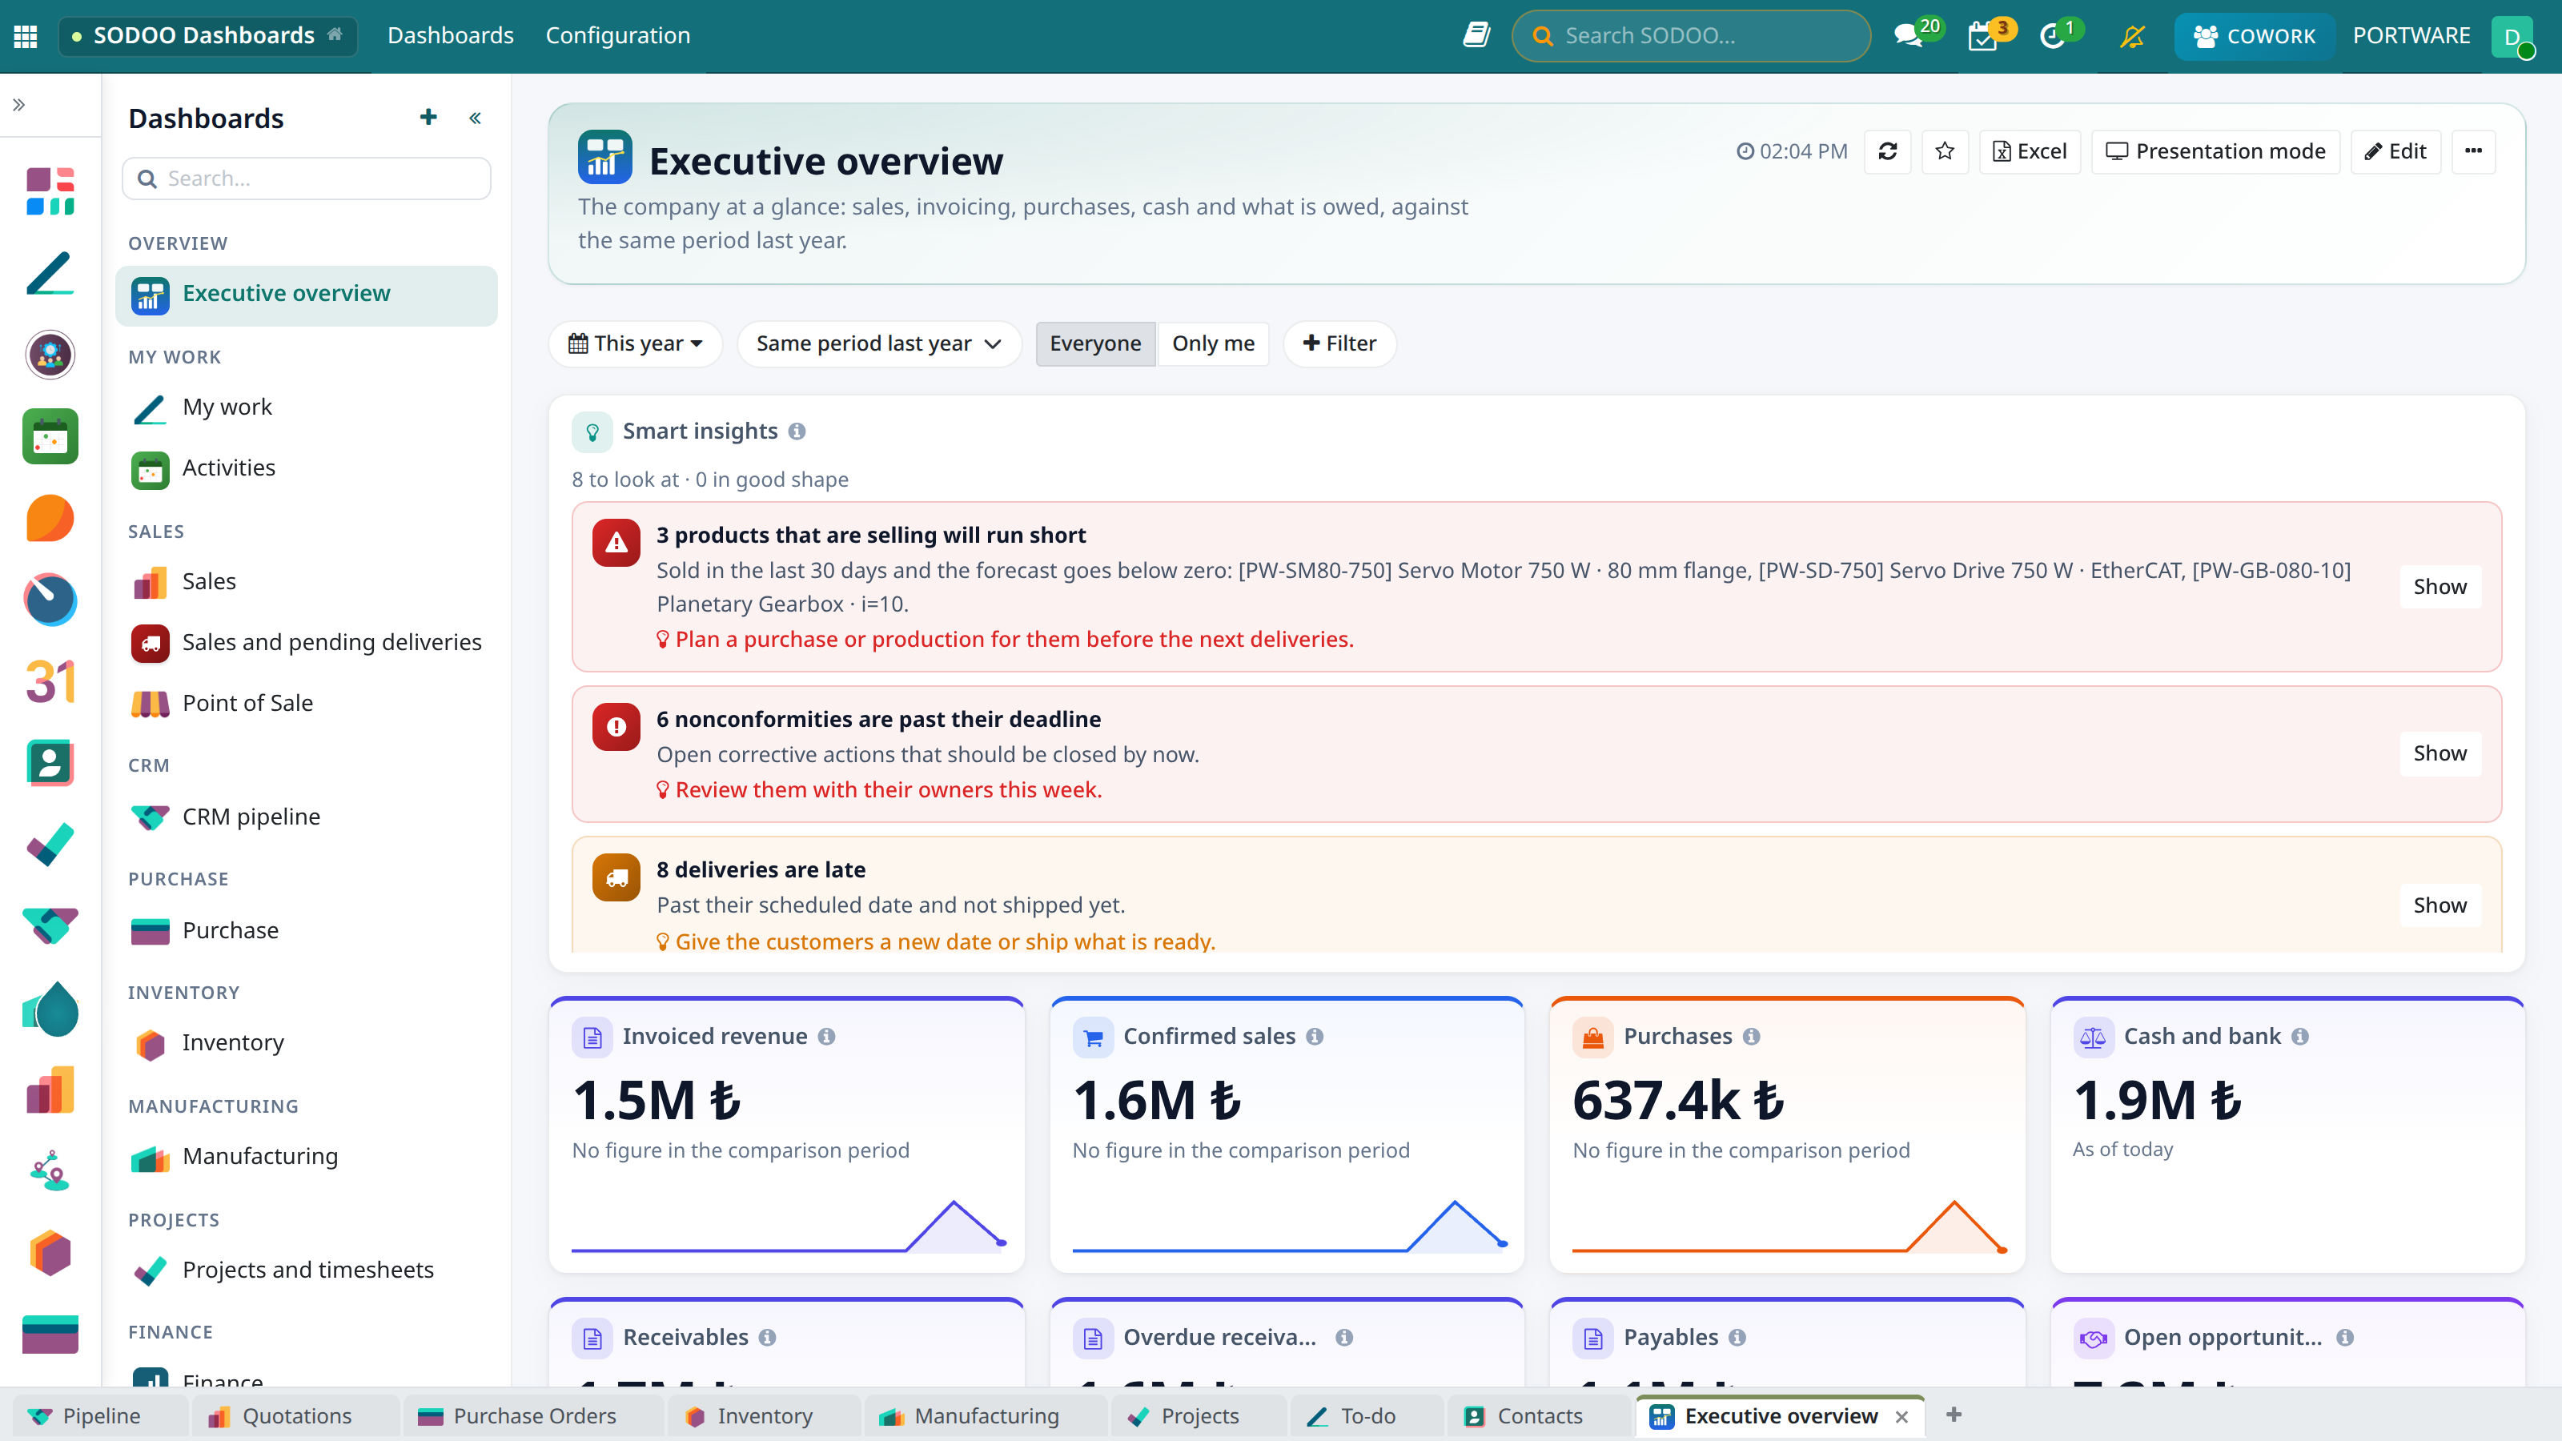Click the COWORK button
Screen dimensions: 2562x1441
point(2254,36)
